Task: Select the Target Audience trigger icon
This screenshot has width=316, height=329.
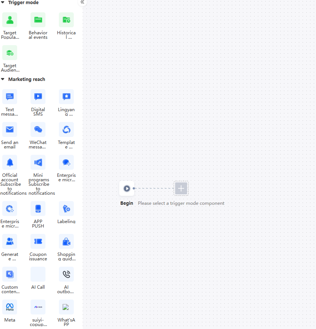Action: [10, 53]
